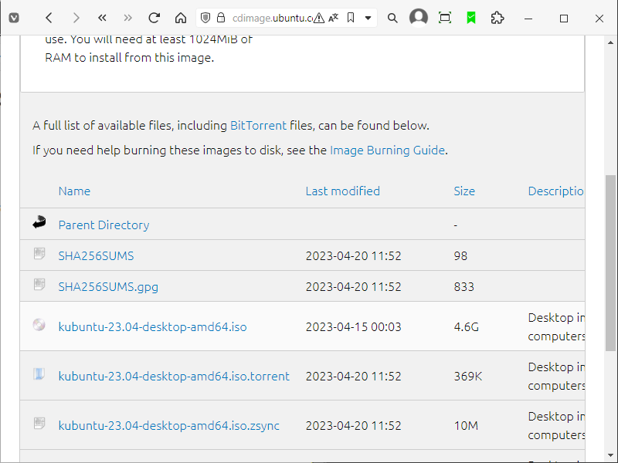This screenshot has width=618, height=463.
Task: Open the tracker blocking shield icon
Action: point(205,18)
